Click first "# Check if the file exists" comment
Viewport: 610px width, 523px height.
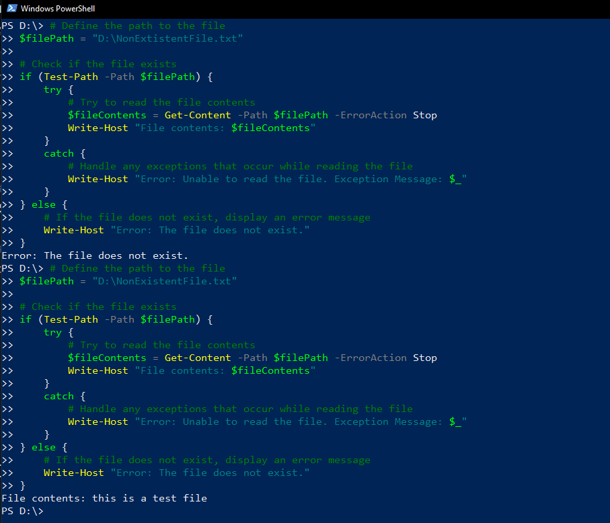[x=98, y=64]
